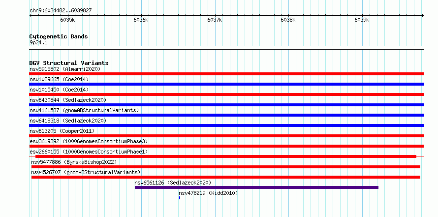Click the nsv6430844 (Sedlazeck2020) label

(68, 100)
